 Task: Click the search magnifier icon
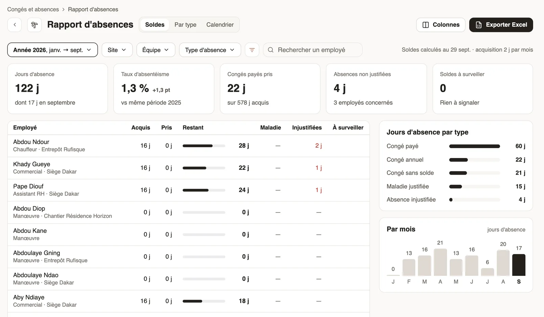[271, 50]
